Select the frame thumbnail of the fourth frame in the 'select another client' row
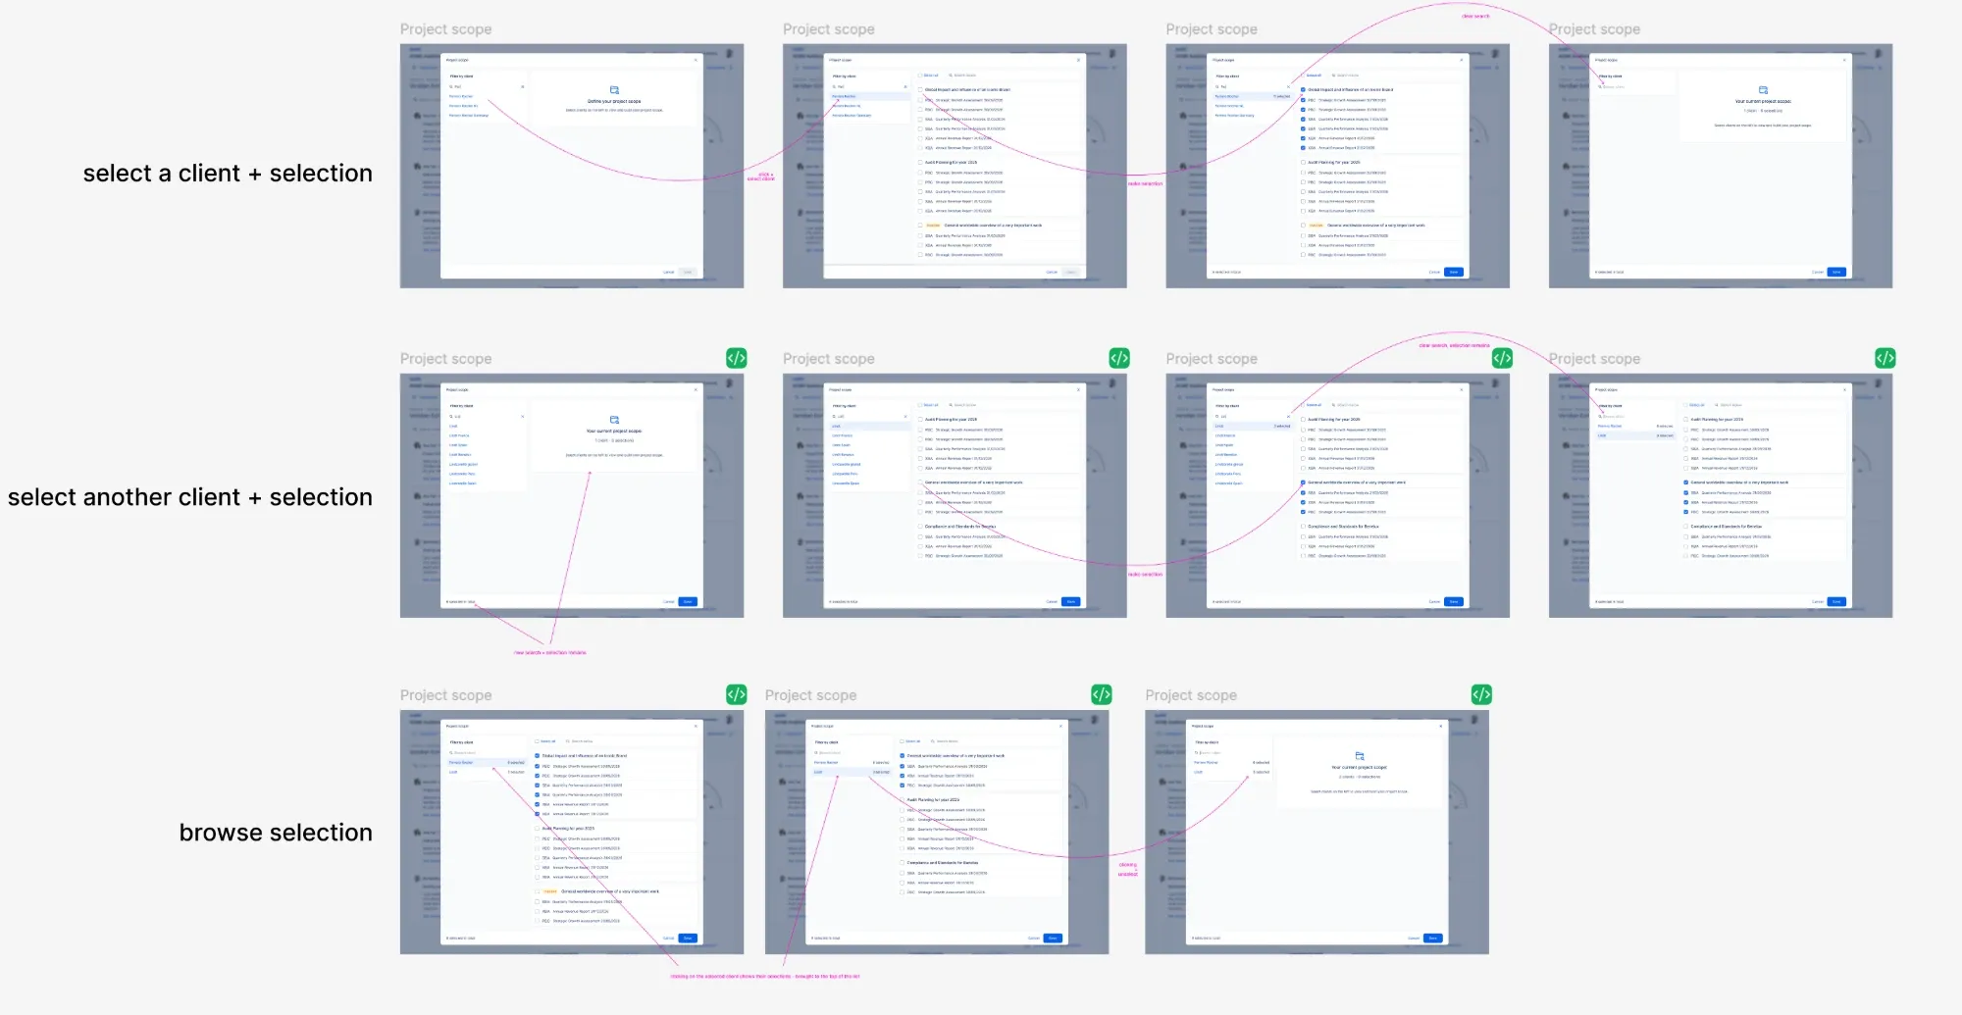This screenshot has height=1015, width=1962. (1721, 496)
